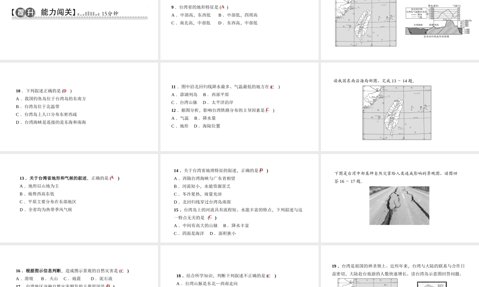479x287 pixels.
Task: Click question 11 about 北回归线降水最多
Action: [x=226, y=87]
